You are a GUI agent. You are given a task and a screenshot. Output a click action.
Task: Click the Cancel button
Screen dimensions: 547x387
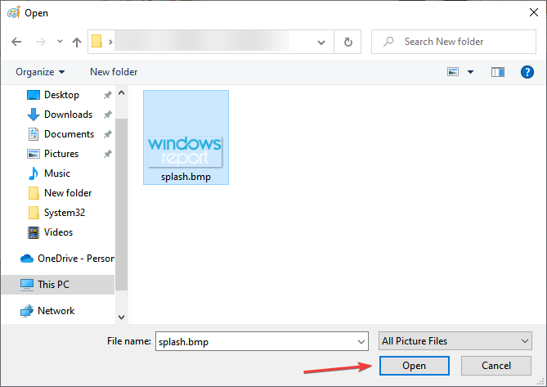pyautogui.click(x=496, y=366)
